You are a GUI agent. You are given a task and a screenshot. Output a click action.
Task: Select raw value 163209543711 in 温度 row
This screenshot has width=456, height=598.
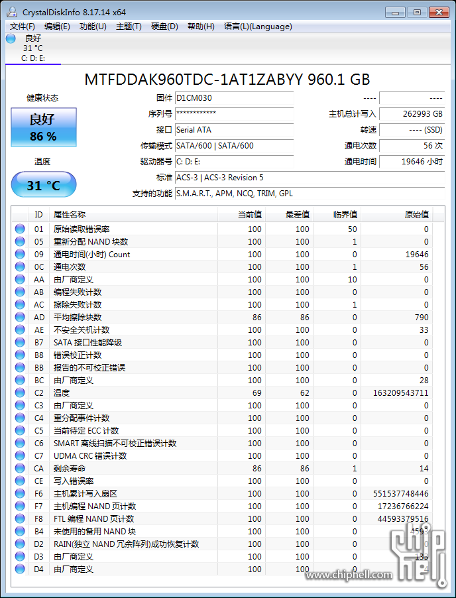click(401, 393)
